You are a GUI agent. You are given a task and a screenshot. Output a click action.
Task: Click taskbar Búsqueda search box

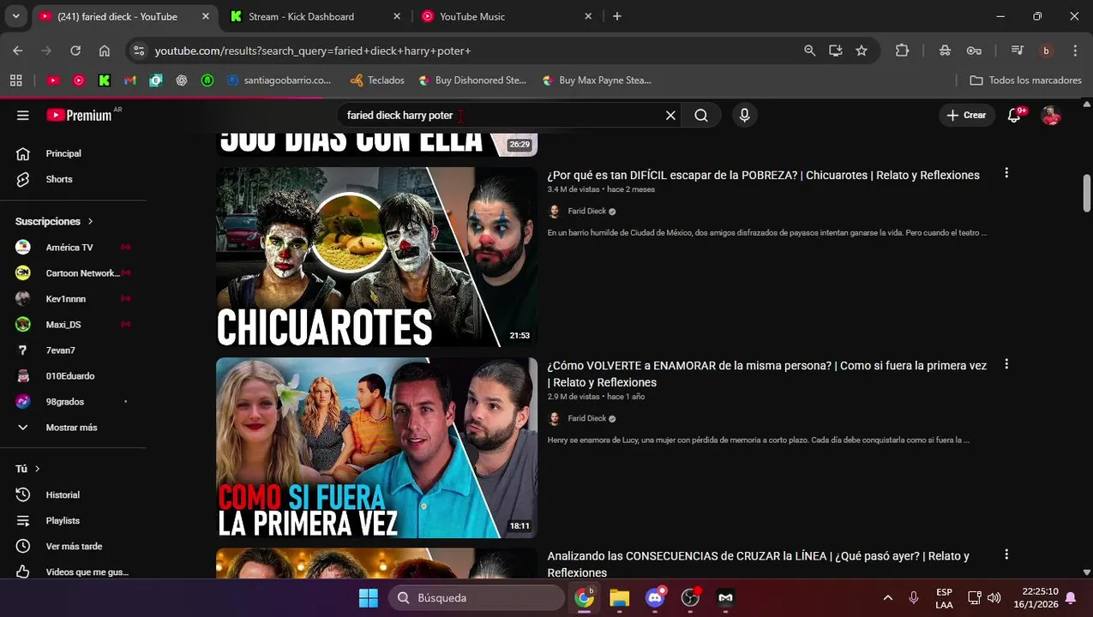coord(477,598)
